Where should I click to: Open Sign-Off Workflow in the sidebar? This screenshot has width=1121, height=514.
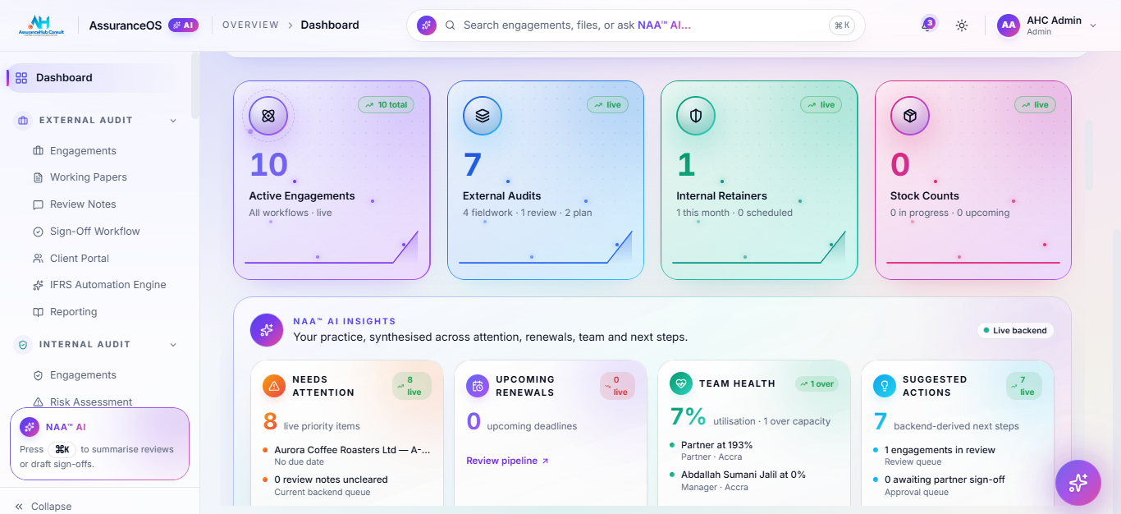(x=95, y=232)
